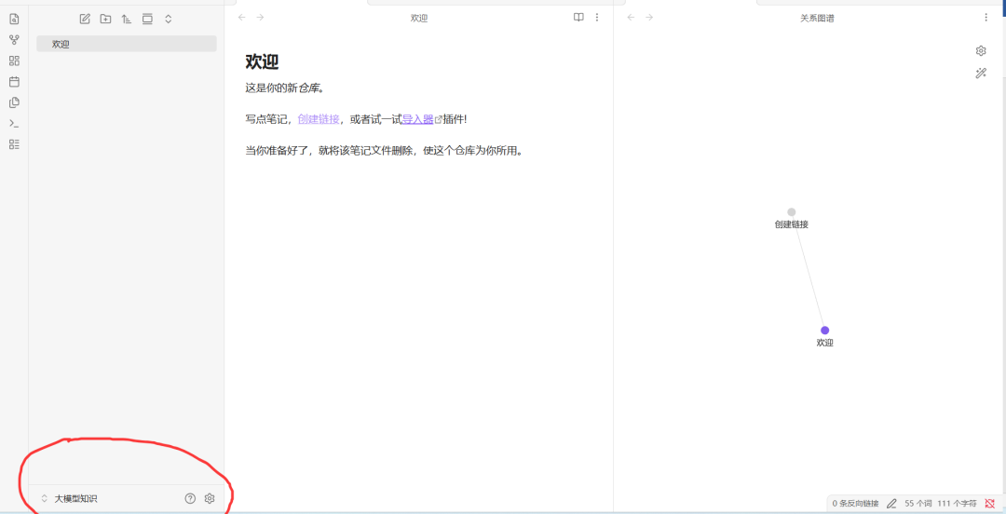Open more options menu in 关系图谱 pane
This screenshot has height=514, width=1006.
pos(986,18)
